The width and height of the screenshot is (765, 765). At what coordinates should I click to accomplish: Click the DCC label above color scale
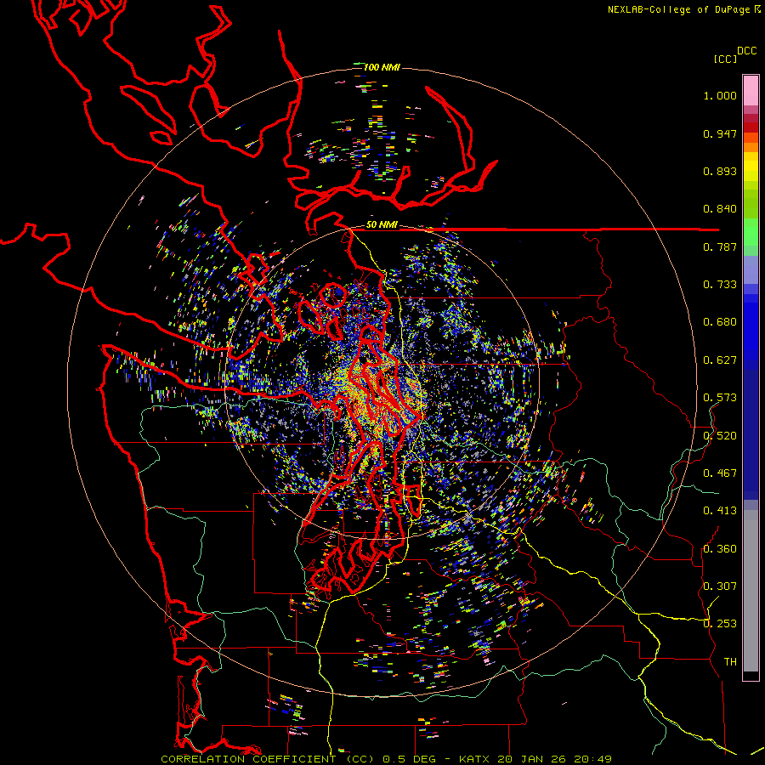click(746, 51)
